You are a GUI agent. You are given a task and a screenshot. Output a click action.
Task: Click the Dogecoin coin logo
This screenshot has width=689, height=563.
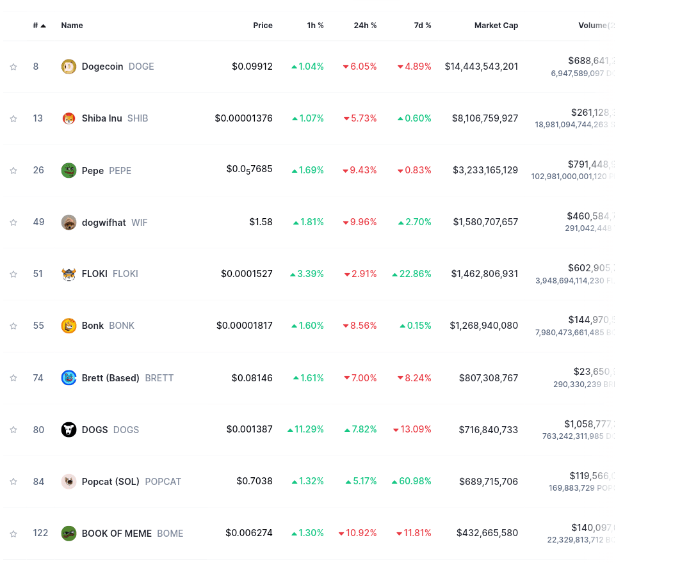point(69,67)
